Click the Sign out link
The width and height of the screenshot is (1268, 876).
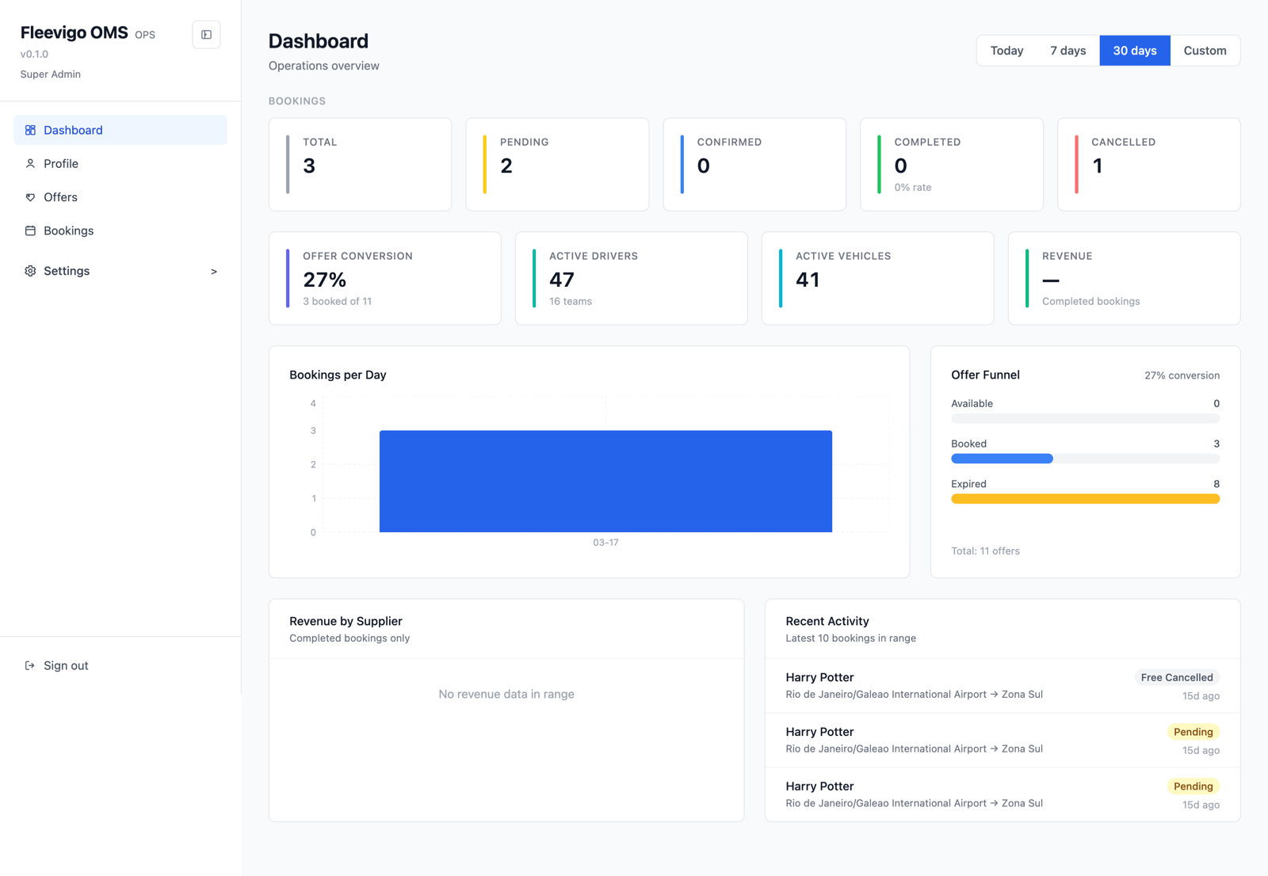pos(65,665)
